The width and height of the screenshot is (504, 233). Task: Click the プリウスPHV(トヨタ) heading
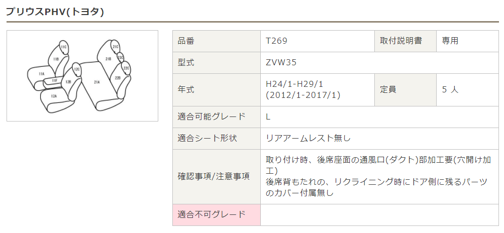click(55, 11)
